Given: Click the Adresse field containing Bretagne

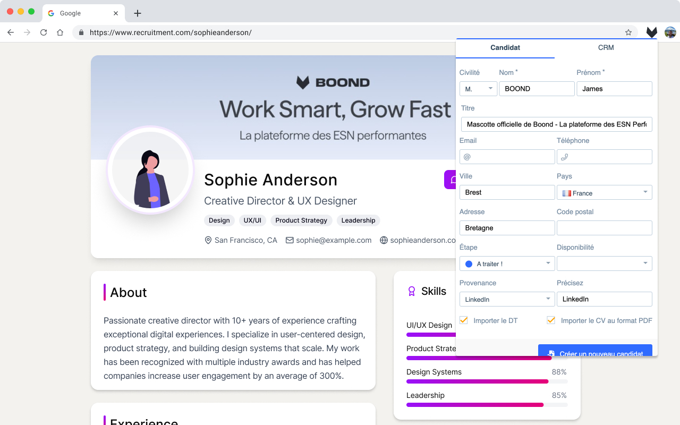Looking at the screenshot, I should pyautogui.click(x=507, y=228).
